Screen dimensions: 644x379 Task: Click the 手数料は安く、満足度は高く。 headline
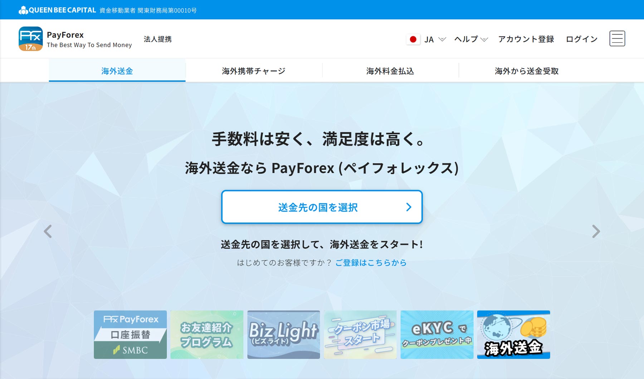(318, 139)
